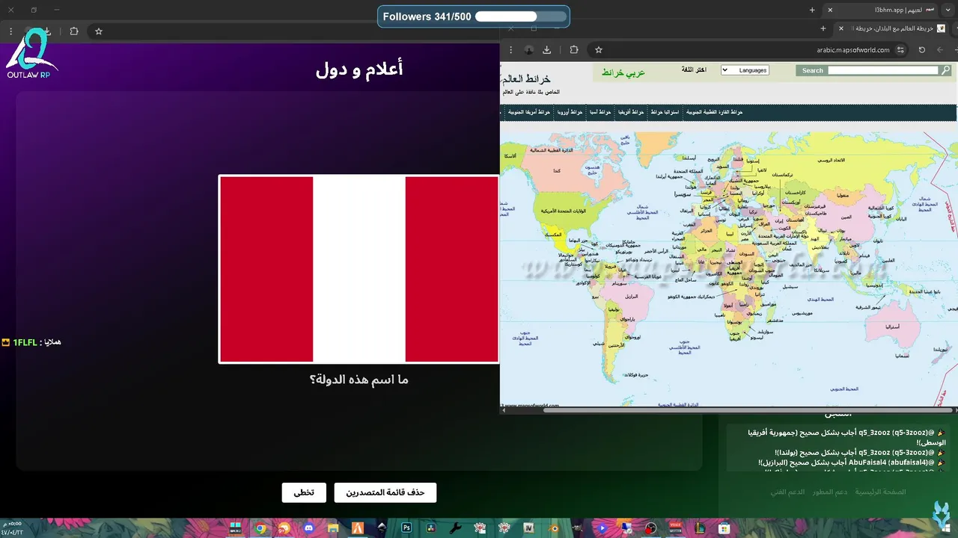Screen dimensions: 958x538
Task: Click the تخطى skip button
Action: pos(304,492)
